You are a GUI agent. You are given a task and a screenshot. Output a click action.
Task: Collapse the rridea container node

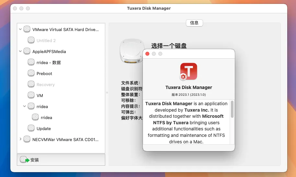pyautogui.click(x=25, y=106)
